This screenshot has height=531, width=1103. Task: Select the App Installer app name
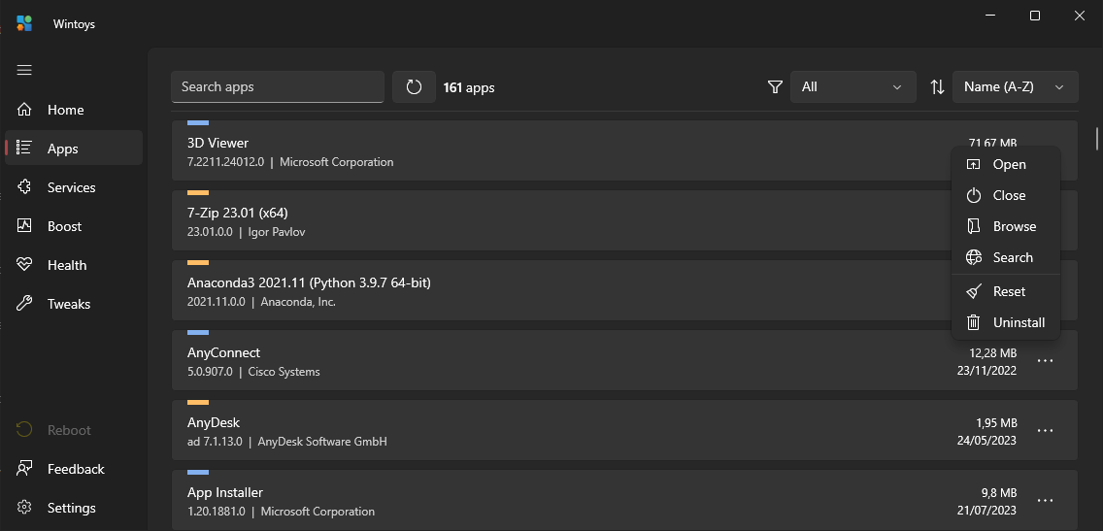(225, 492)
